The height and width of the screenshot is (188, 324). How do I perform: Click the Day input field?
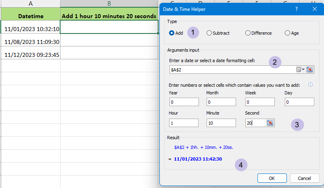tap(299, 102)
